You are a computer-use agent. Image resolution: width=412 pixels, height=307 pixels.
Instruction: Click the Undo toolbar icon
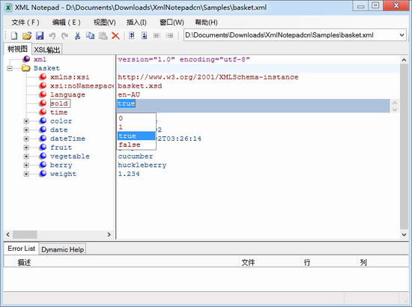52,35
